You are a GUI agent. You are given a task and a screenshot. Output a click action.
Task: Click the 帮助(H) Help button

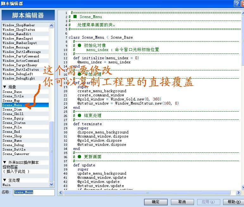[x=234, y=202]
